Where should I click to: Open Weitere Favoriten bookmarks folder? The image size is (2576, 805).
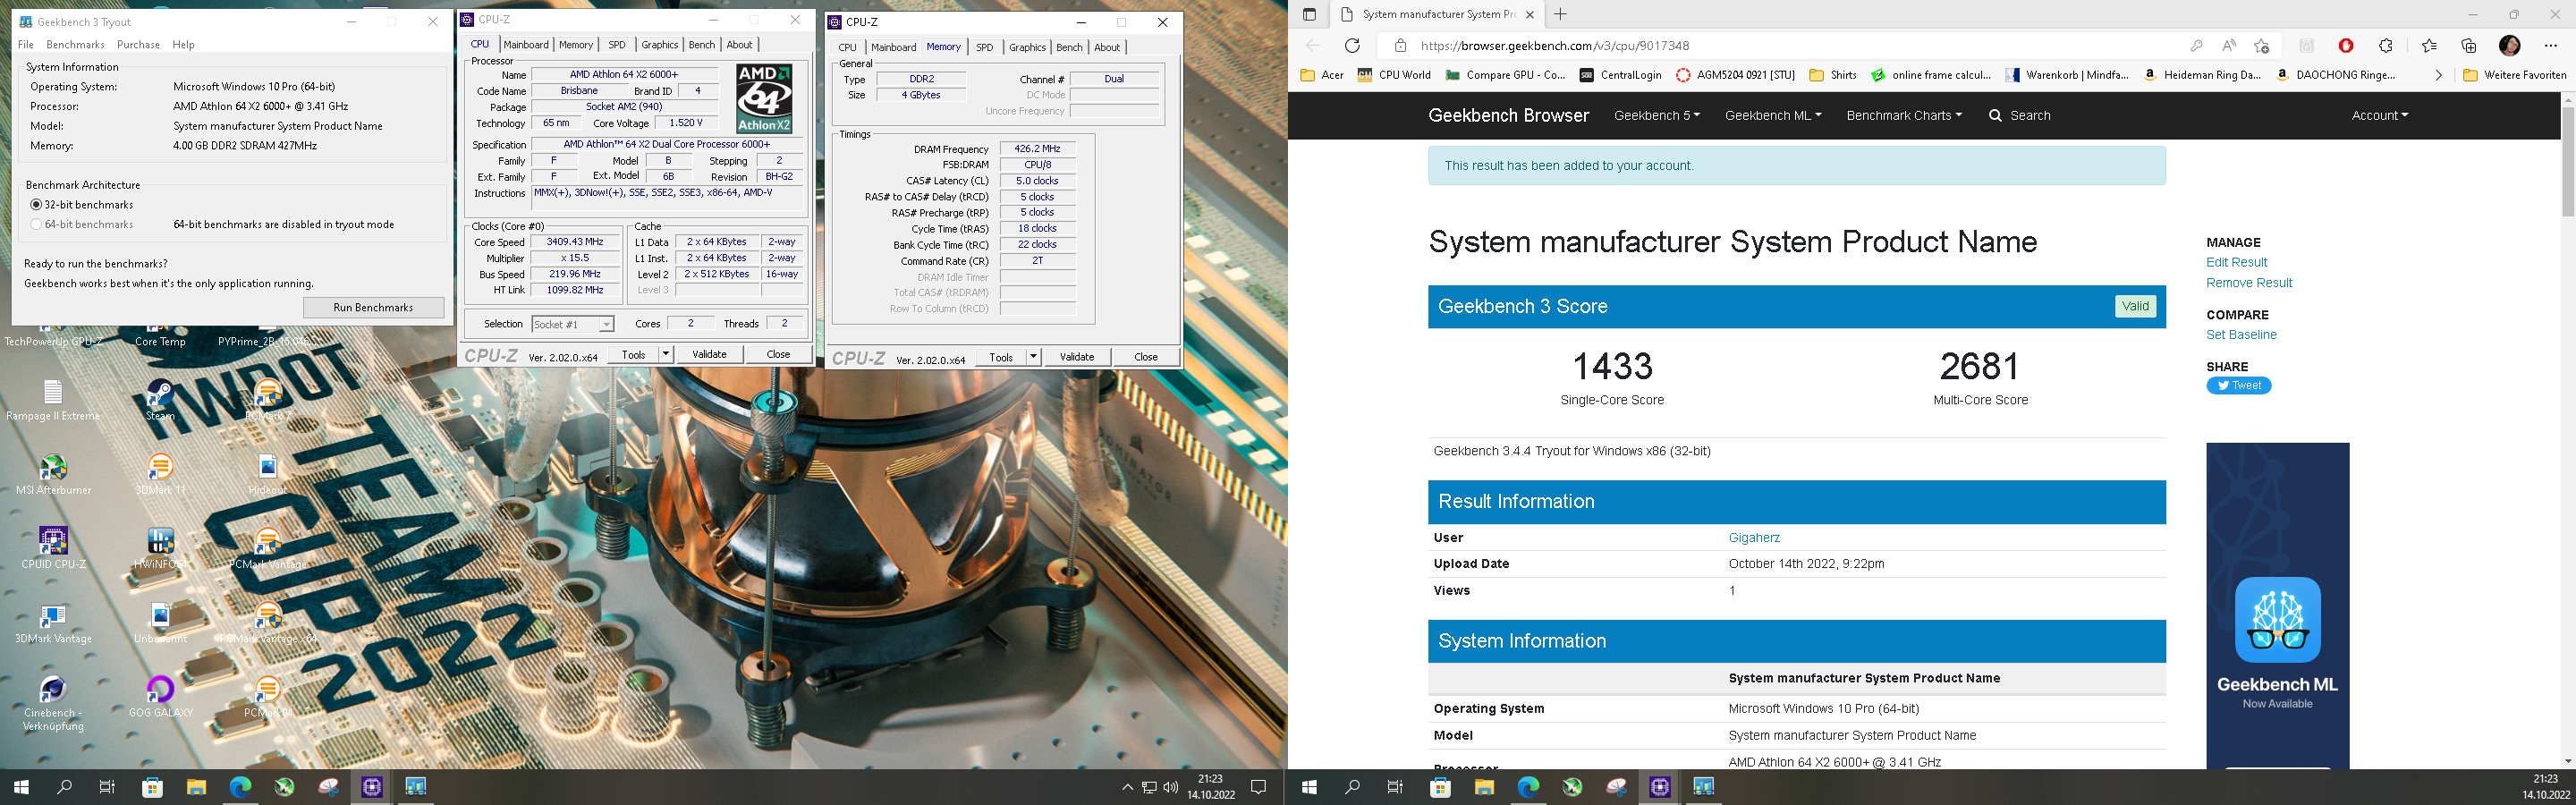point(2514,75)
